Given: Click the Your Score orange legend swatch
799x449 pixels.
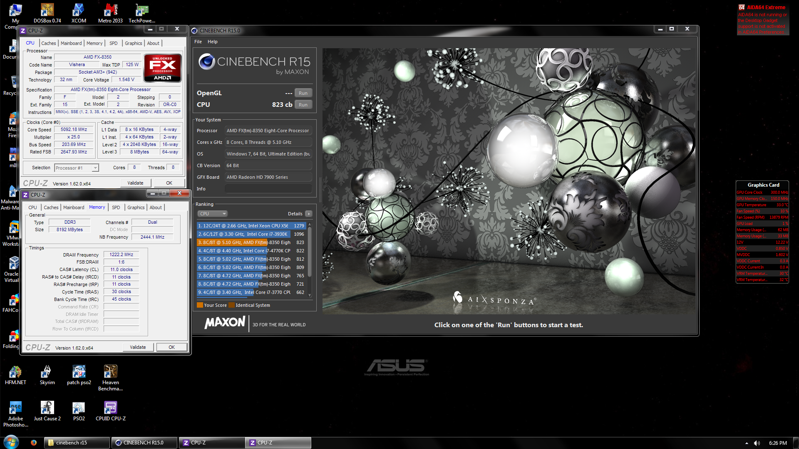Looking at the screenshot, I should (200, 305).
